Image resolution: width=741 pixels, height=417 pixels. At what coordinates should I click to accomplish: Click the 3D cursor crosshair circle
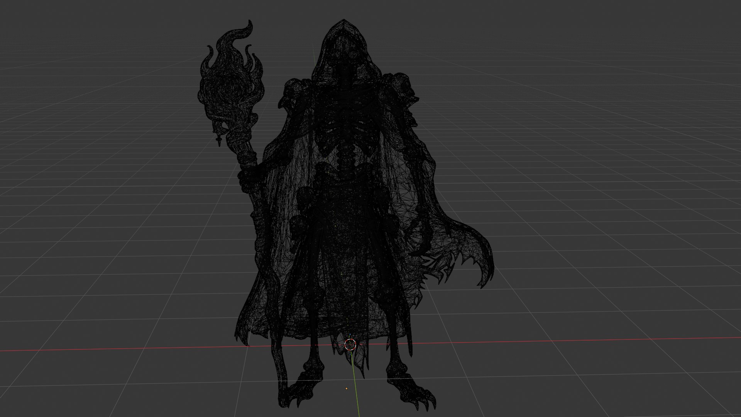click(350, 344)
